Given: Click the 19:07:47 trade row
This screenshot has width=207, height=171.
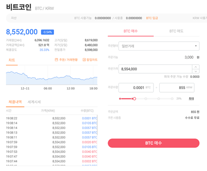Looking at the screenshot, I should click(x=52, y=157).
